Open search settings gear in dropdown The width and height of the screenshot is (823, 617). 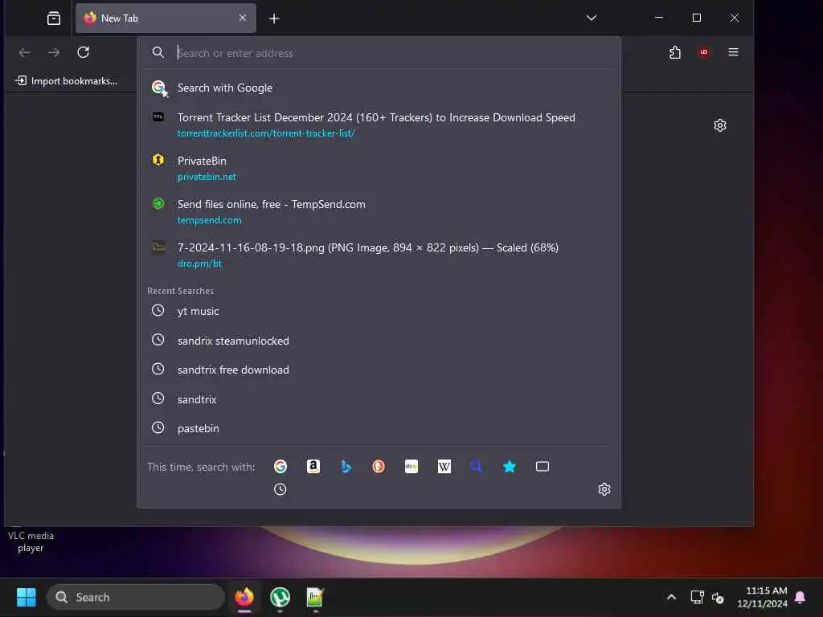pyautogui.click(x=604, y=489)
